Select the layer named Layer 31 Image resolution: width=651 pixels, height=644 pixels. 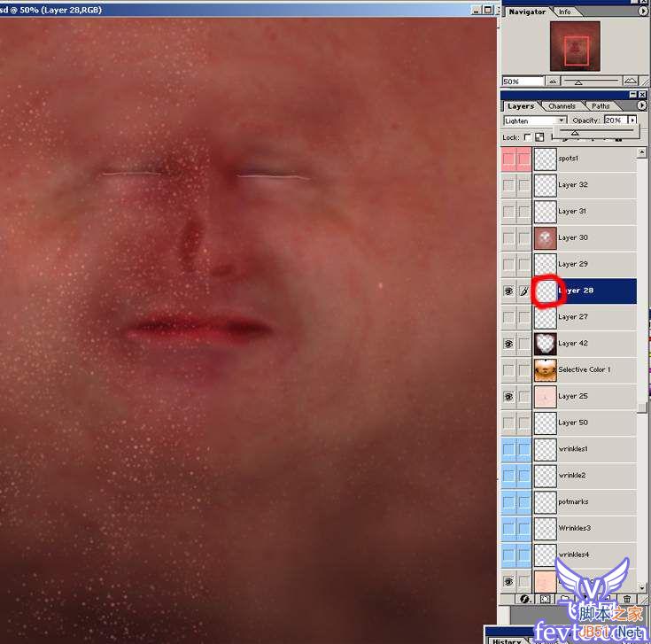(572, 212)
